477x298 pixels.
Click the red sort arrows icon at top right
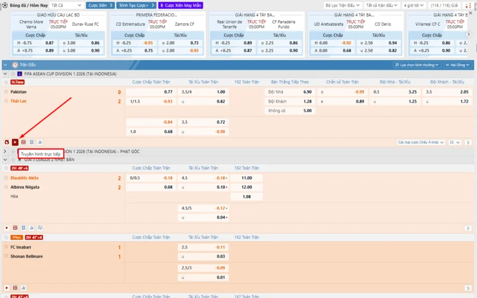click(x=468, y=5)
